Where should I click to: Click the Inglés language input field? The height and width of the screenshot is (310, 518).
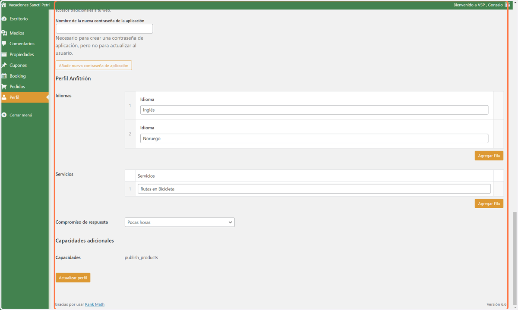314,110
